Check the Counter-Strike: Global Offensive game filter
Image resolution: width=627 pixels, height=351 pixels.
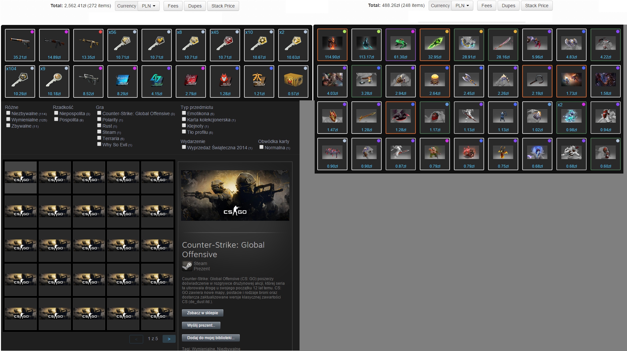coord(99,113)
